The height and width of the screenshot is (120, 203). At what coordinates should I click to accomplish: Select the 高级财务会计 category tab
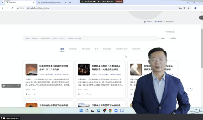click(122, 49)
